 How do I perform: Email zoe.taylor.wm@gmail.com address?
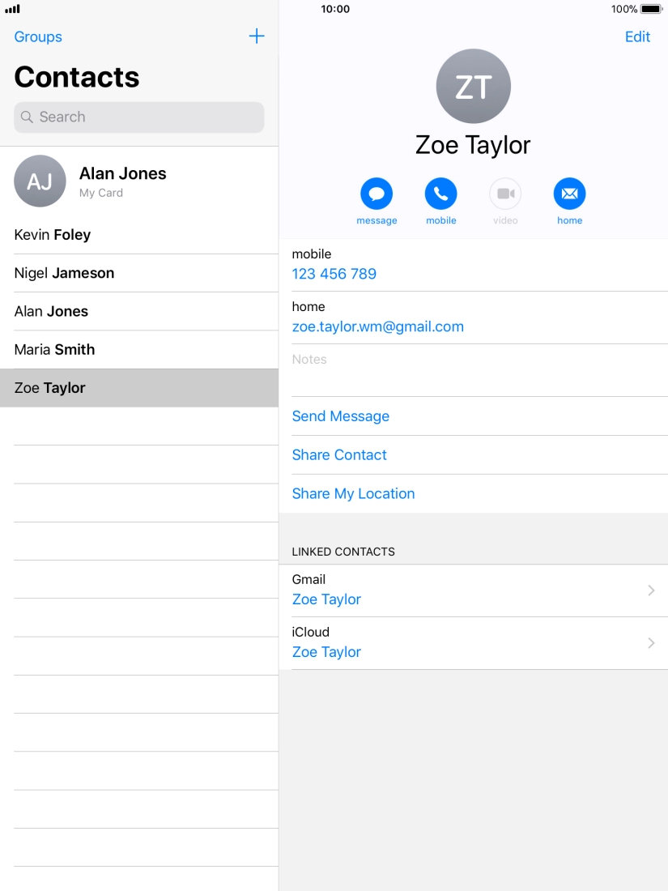point(377,327)
